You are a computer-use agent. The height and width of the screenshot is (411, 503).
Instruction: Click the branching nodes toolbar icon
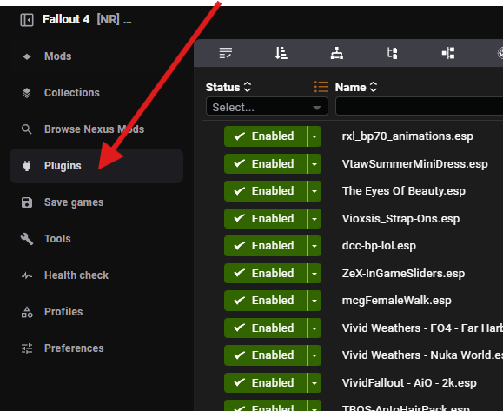(448, 53)
